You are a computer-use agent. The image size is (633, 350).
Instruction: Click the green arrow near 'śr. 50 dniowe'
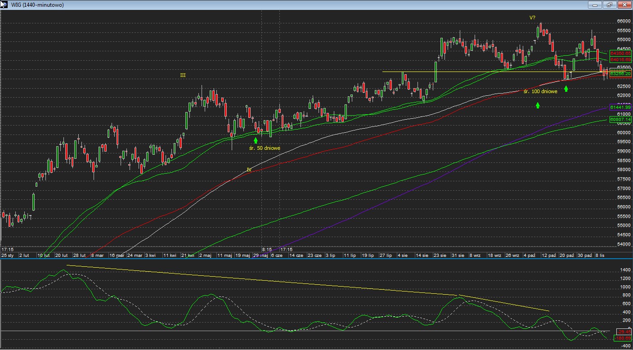pos(256,140)
